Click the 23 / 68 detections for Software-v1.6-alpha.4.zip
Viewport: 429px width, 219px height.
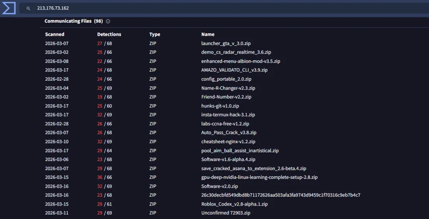(x=104, y=159)
